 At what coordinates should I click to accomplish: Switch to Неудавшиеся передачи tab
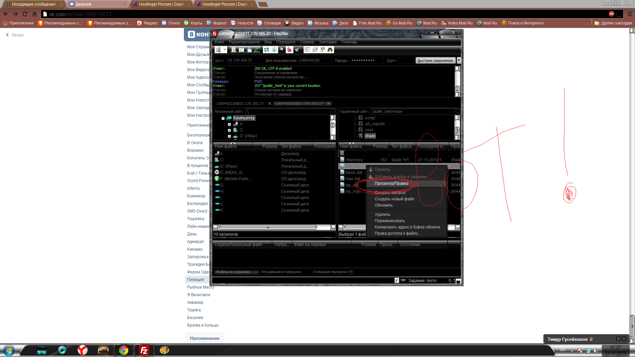(281, 272)
